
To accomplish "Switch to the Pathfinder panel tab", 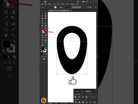I will pyautogui.click(x=88, y=91).
